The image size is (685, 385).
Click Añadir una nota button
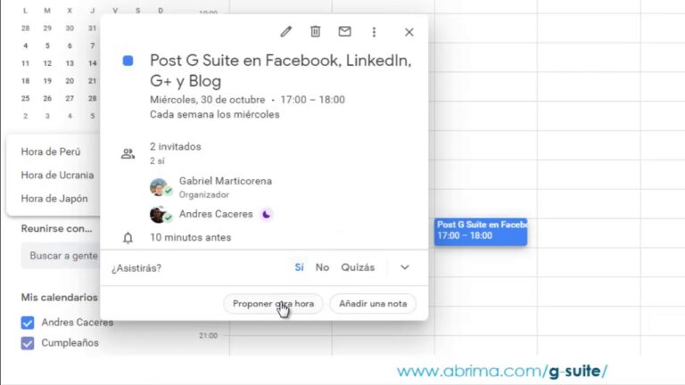373,304
